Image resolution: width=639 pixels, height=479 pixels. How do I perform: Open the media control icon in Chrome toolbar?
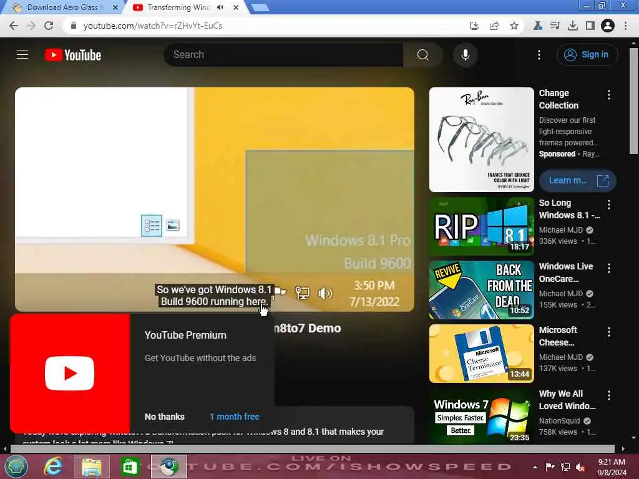(555, 26)
